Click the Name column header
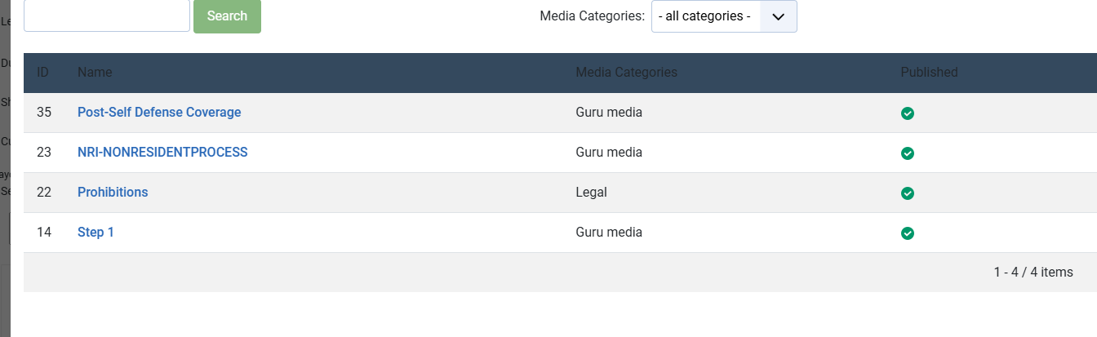 point(95,73)
